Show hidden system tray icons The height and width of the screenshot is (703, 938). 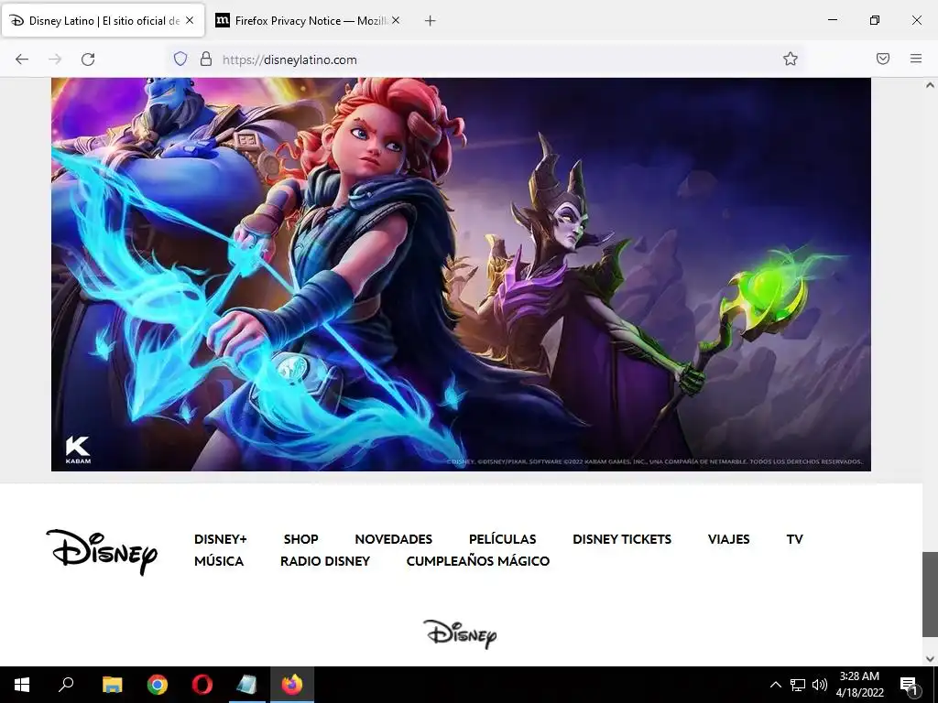pyautogui.click(x=775, y=685)
